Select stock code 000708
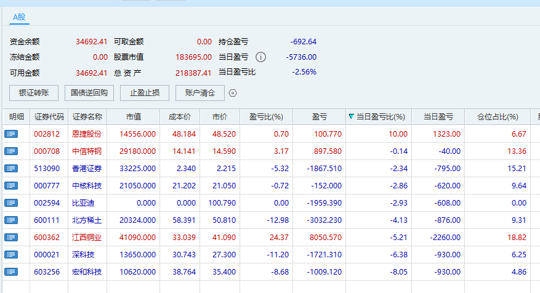Viewport: 540px width, 293px height. [47, 151]
